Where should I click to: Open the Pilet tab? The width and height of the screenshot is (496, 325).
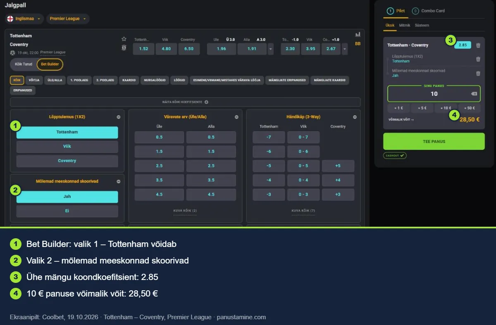[396, 11]
